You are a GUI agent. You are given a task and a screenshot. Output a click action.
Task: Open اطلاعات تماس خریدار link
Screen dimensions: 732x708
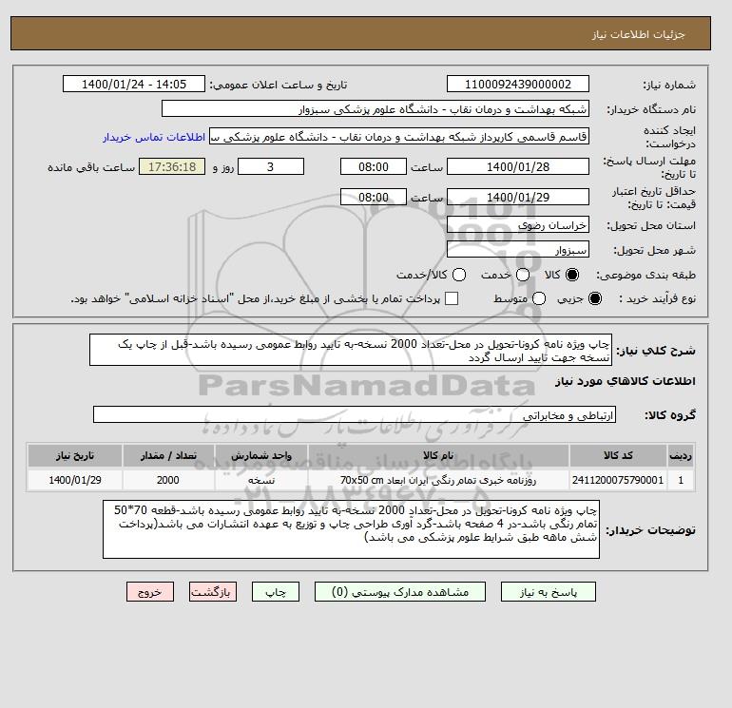tap(154, 137)
